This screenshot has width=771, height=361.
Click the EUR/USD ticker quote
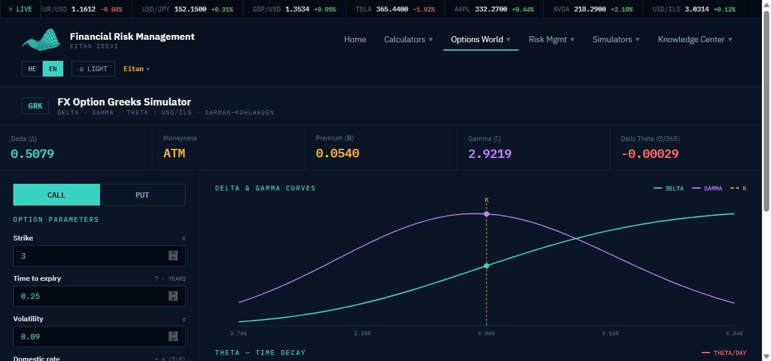tap(80, 10)
